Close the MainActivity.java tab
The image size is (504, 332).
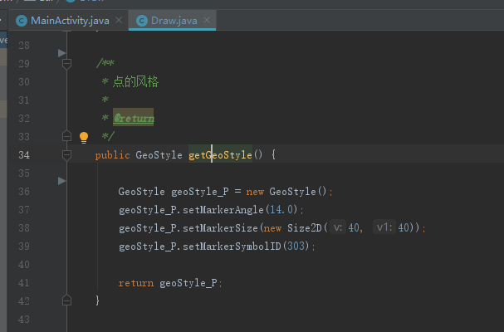tap(119, 20)
